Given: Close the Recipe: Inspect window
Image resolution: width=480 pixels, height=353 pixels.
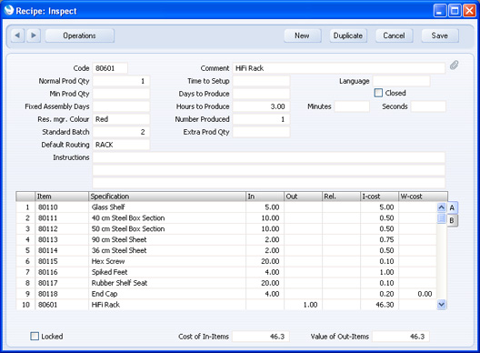Looking at the screenshot, I should pos(469,11).
